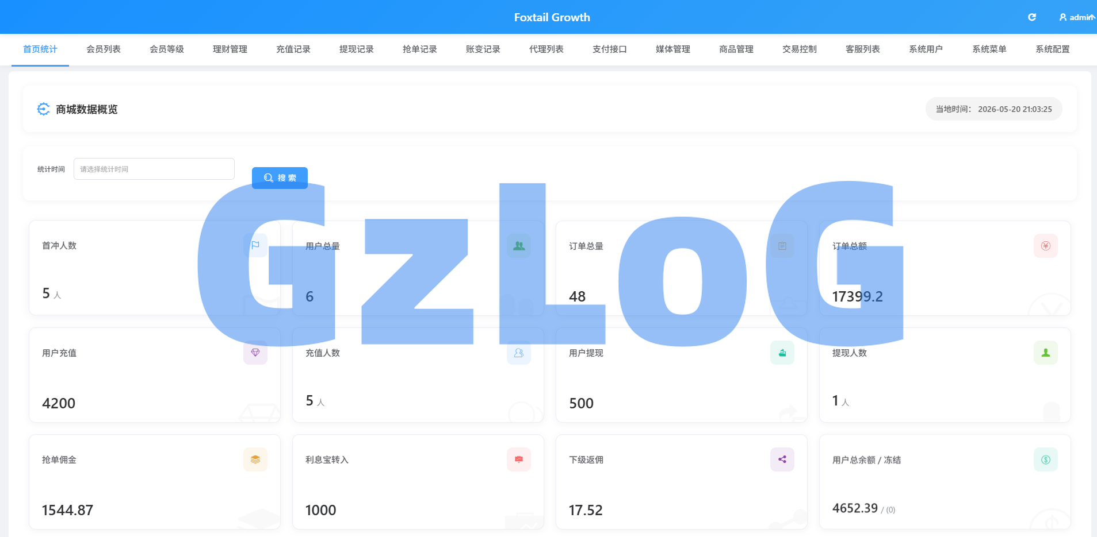Viewport: 1097px width, 537px height.
Task: Click the diamond icon on 用户充值 card
Action: (255, 353)
